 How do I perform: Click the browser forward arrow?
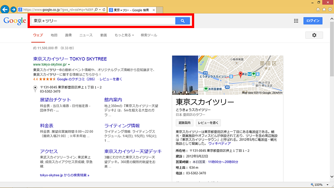point(14,9)
